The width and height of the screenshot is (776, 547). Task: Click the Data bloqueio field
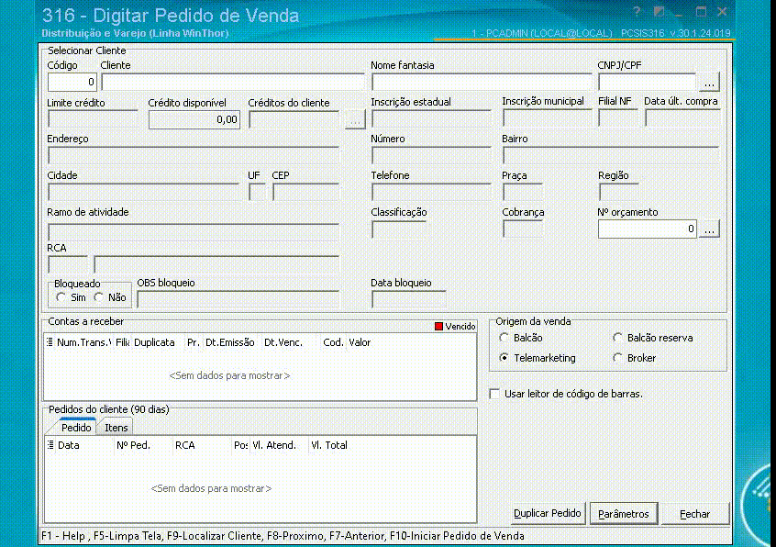(409, 299)
